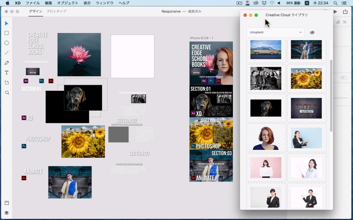Click the Creative Cloud menu bar icon

coord(256,3)
